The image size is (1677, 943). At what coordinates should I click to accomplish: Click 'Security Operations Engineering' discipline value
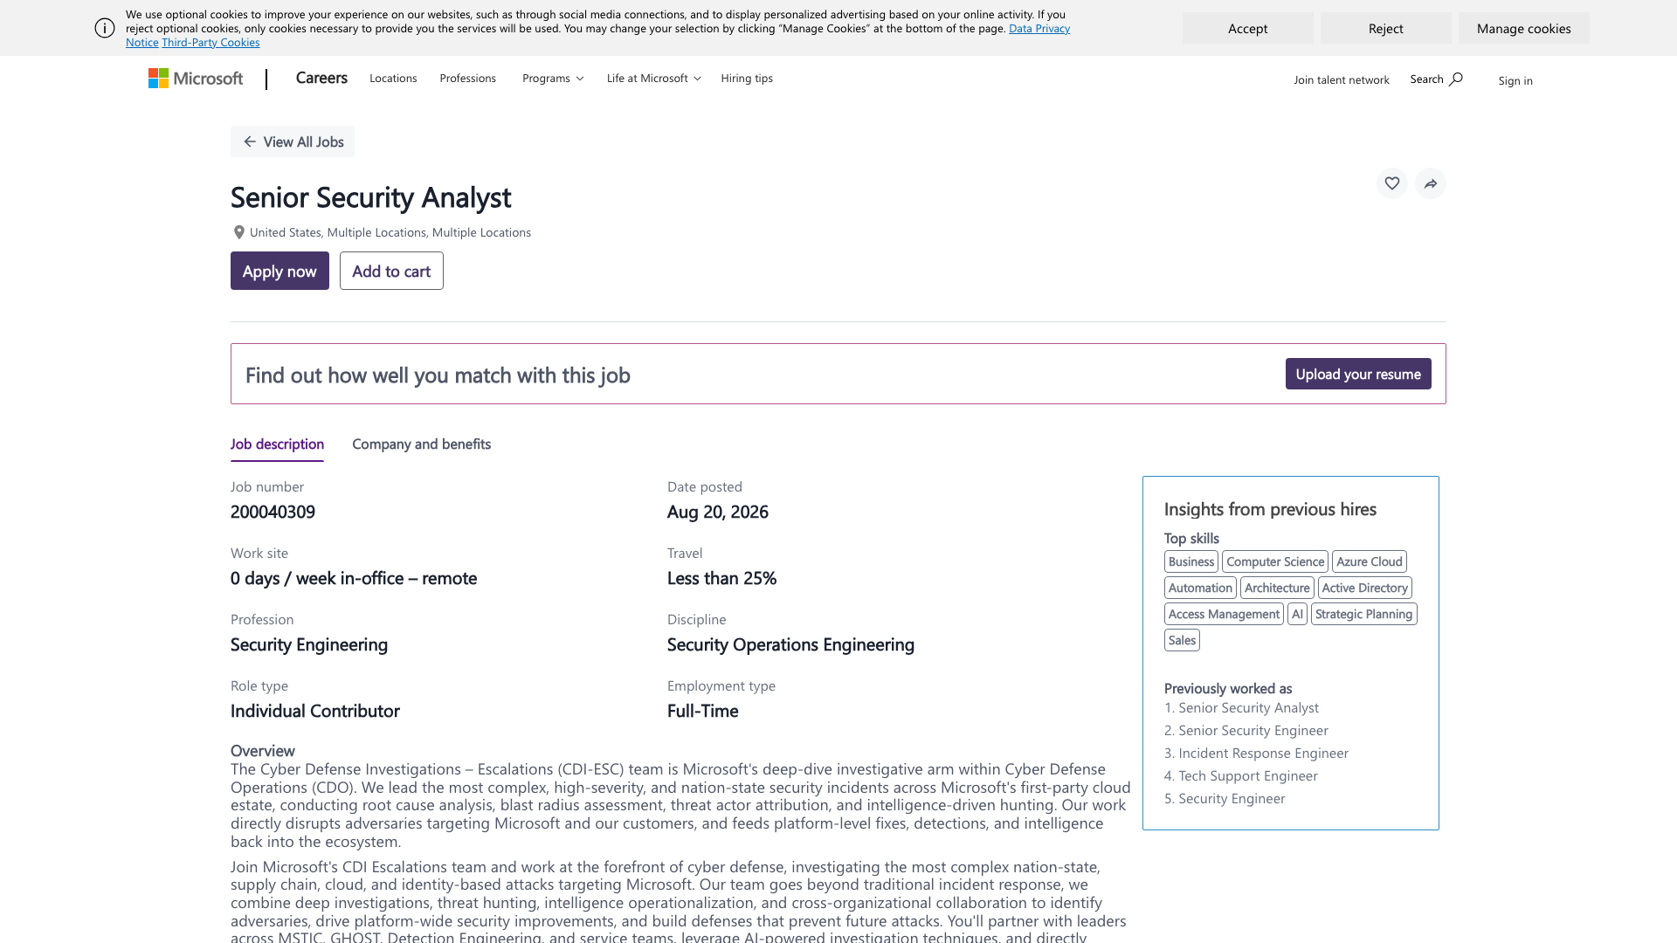point(790,644)
